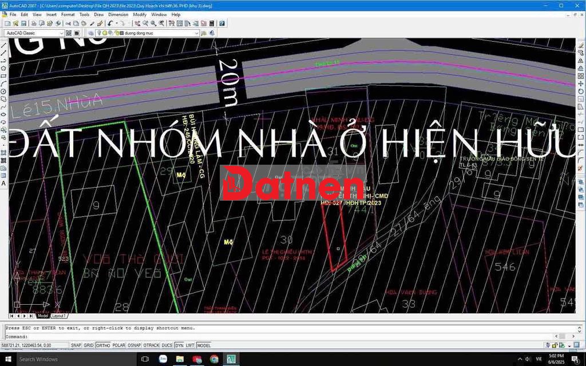Open the Dimension menu
This screenshot has height=366, width=586.
click(x=118, y=14)
